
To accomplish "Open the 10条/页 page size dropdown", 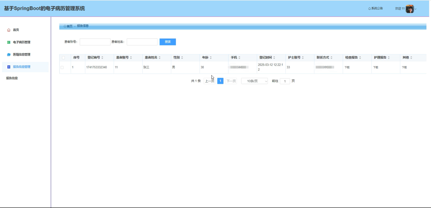I will click(254, 81).
